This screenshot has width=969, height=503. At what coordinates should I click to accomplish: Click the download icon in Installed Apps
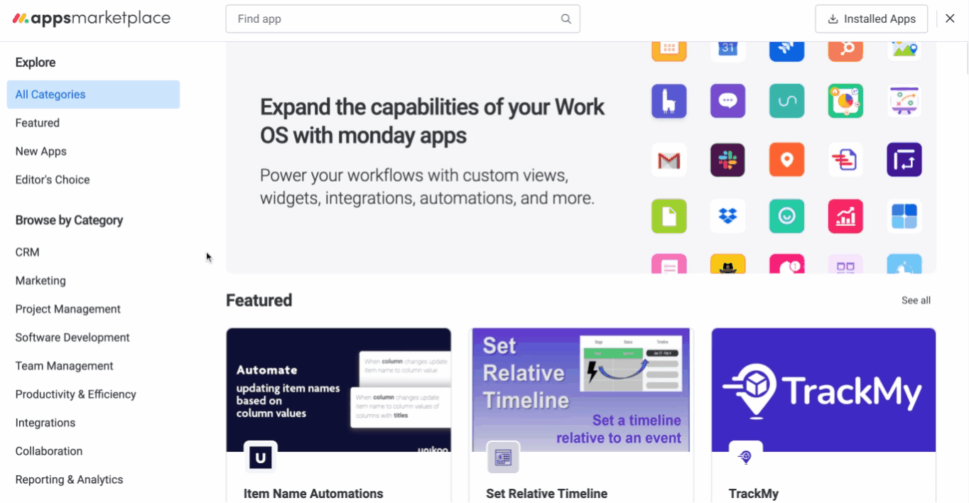point(833,19)
